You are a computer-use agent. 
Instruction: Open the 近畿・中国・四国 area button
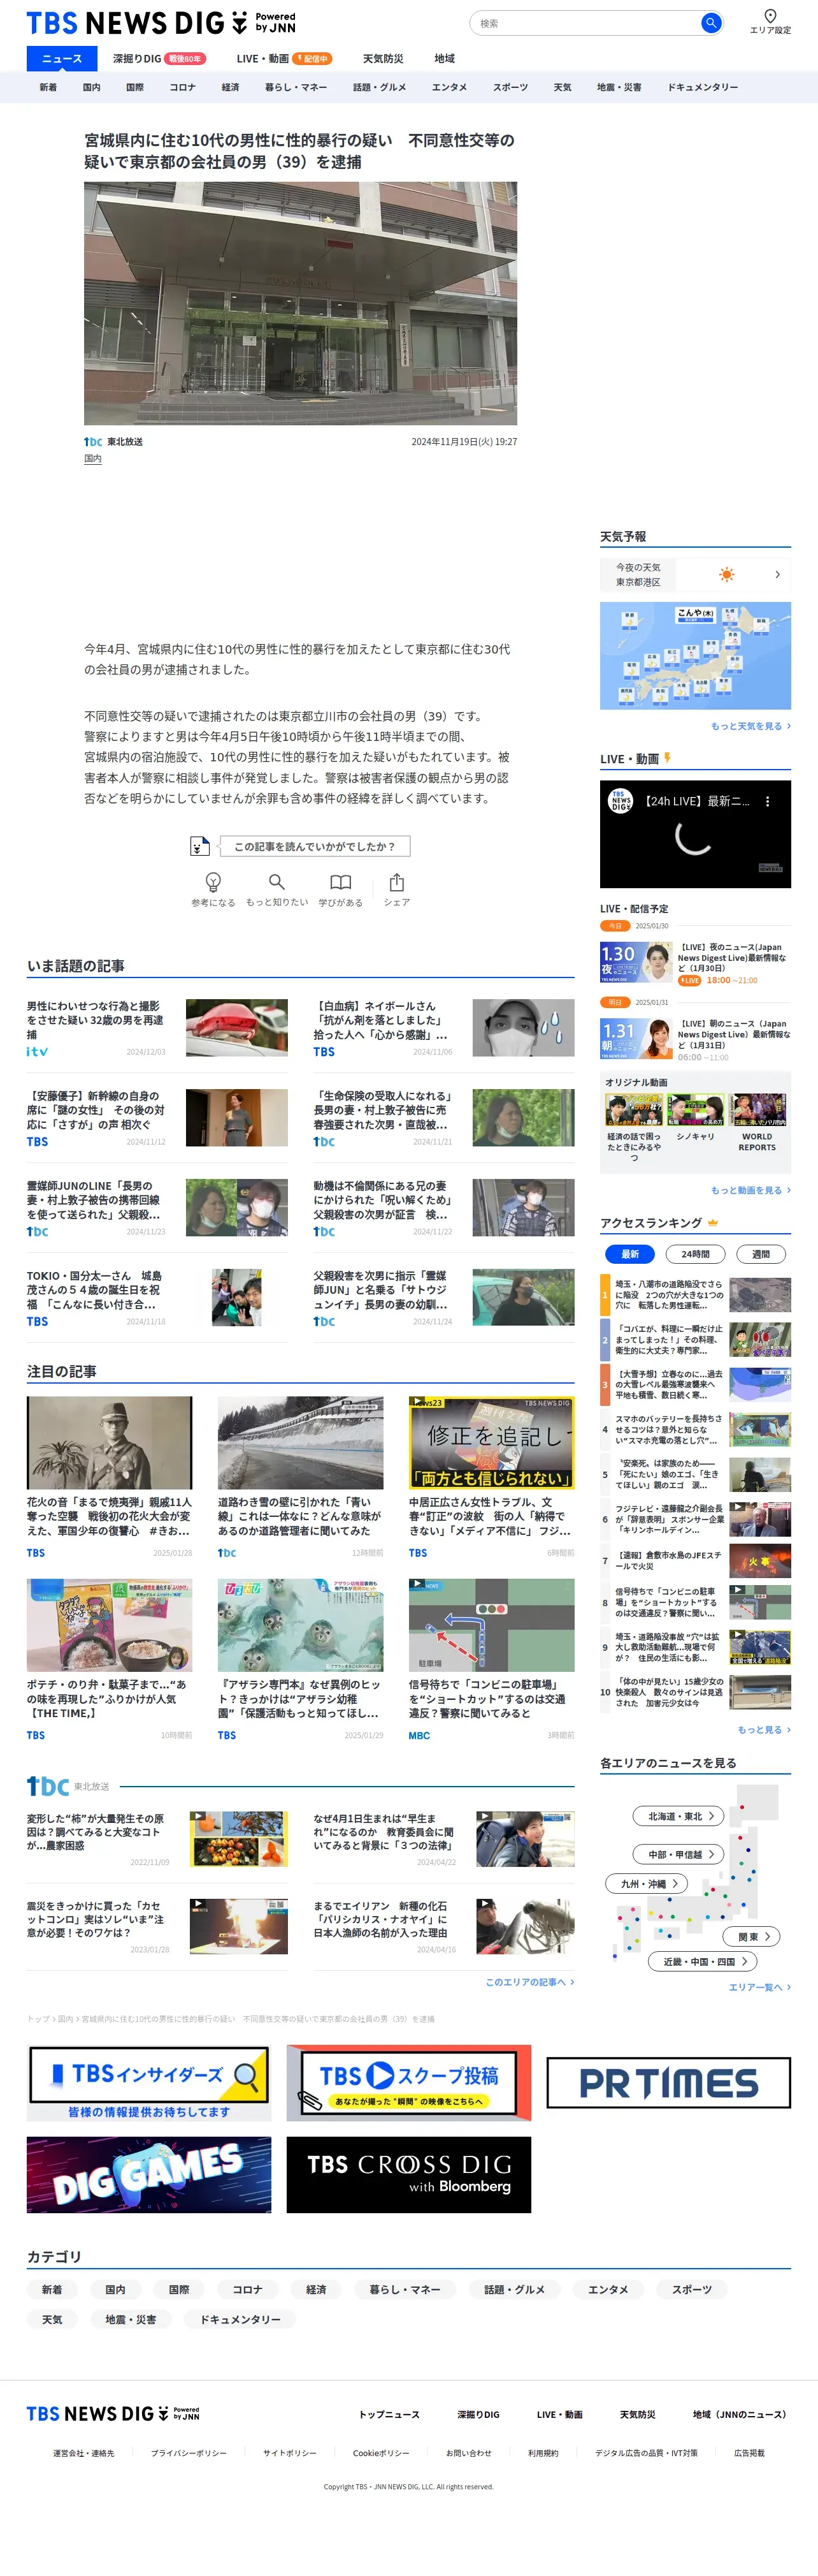702,1962
